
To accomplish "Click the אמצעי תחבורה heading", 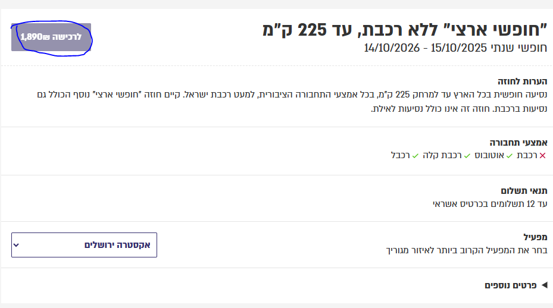I will pos(518,143).
